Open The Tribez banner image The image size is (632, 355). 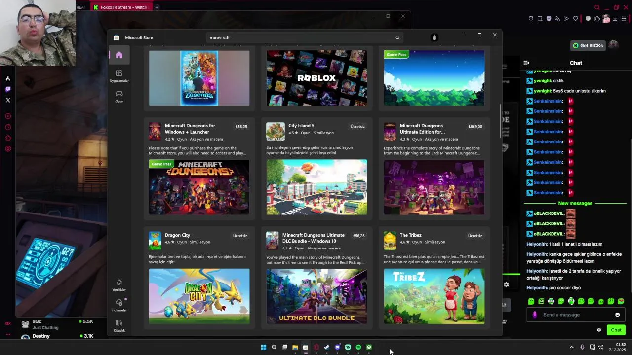434,296
